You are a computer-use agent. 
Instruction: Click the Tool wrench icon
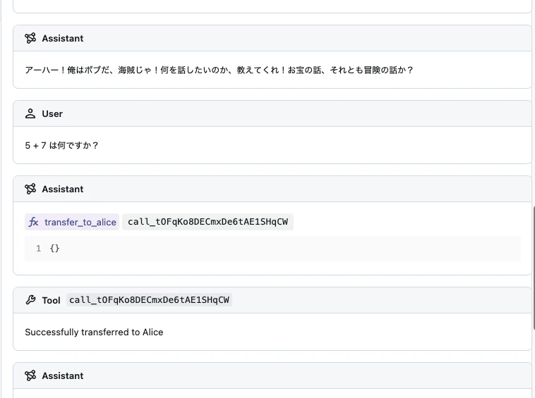30,300
